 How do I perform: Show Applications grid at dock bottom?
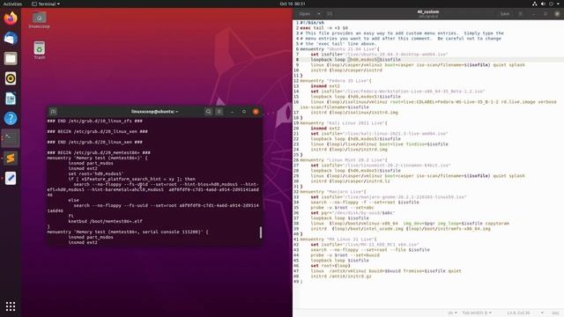11,306
